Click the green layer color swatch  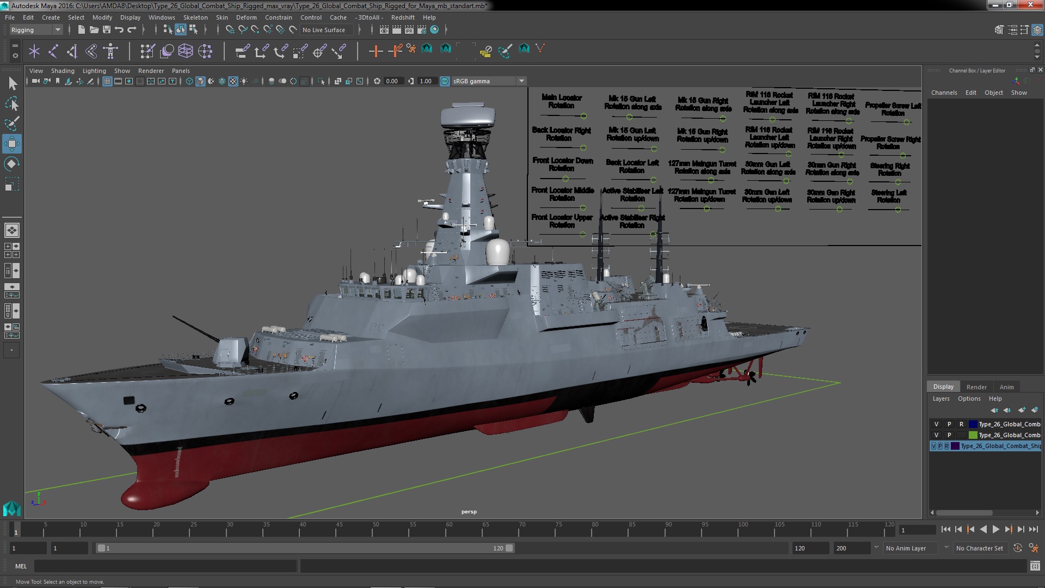click(973, 435)
